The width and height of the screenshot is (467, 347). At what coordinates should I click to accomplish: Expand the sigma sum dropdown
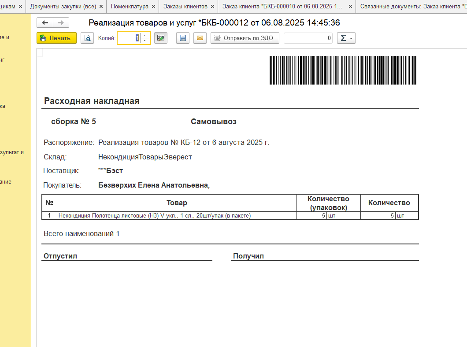coord(346,38)
